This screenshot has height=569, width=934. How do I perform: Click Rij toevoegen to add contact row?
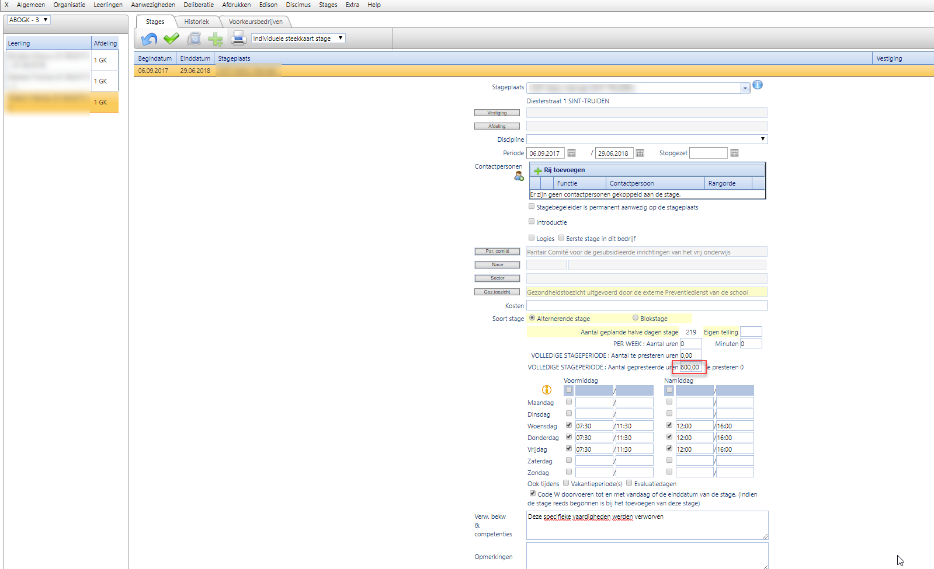pos(564,170)
